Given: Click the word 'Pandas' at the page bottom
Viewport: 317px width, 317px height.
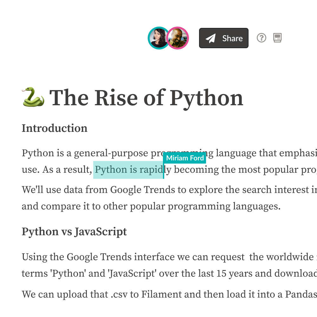Looking at the screenshot, I should 301,294.
